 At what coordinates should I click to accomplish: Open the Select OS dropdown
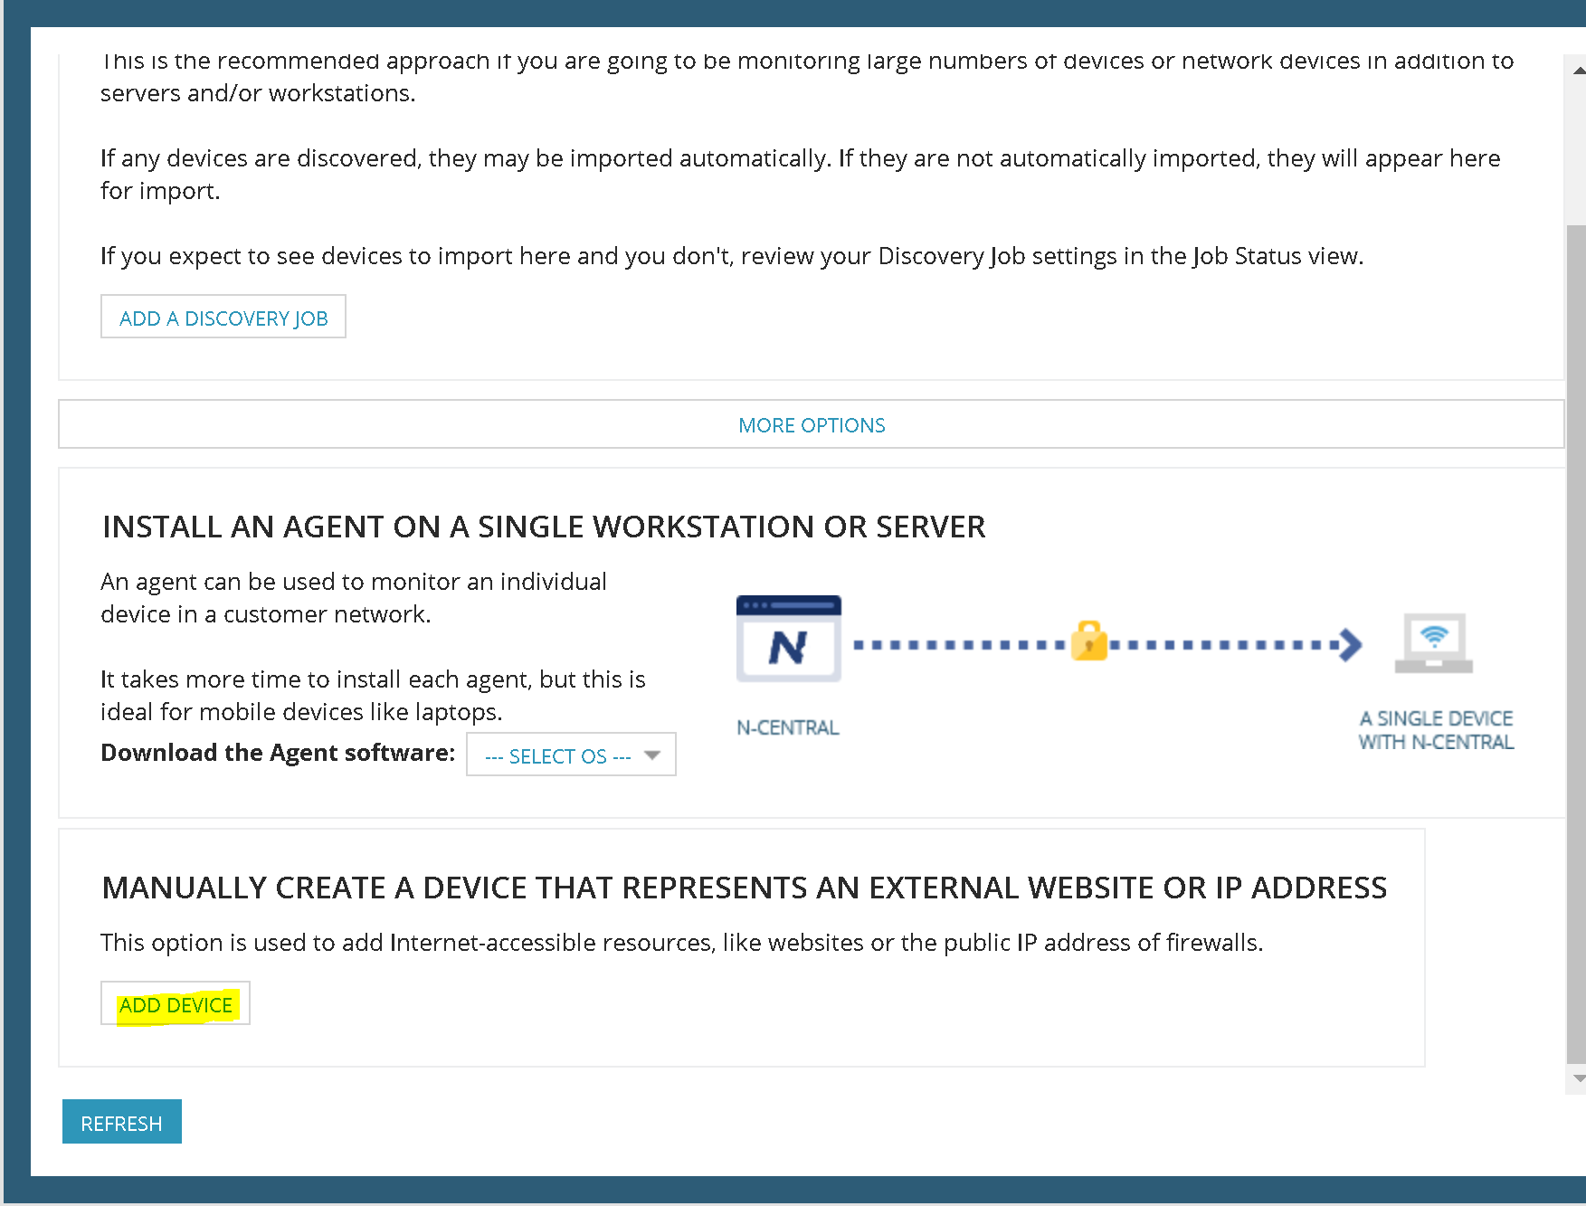tap(571, 755)
